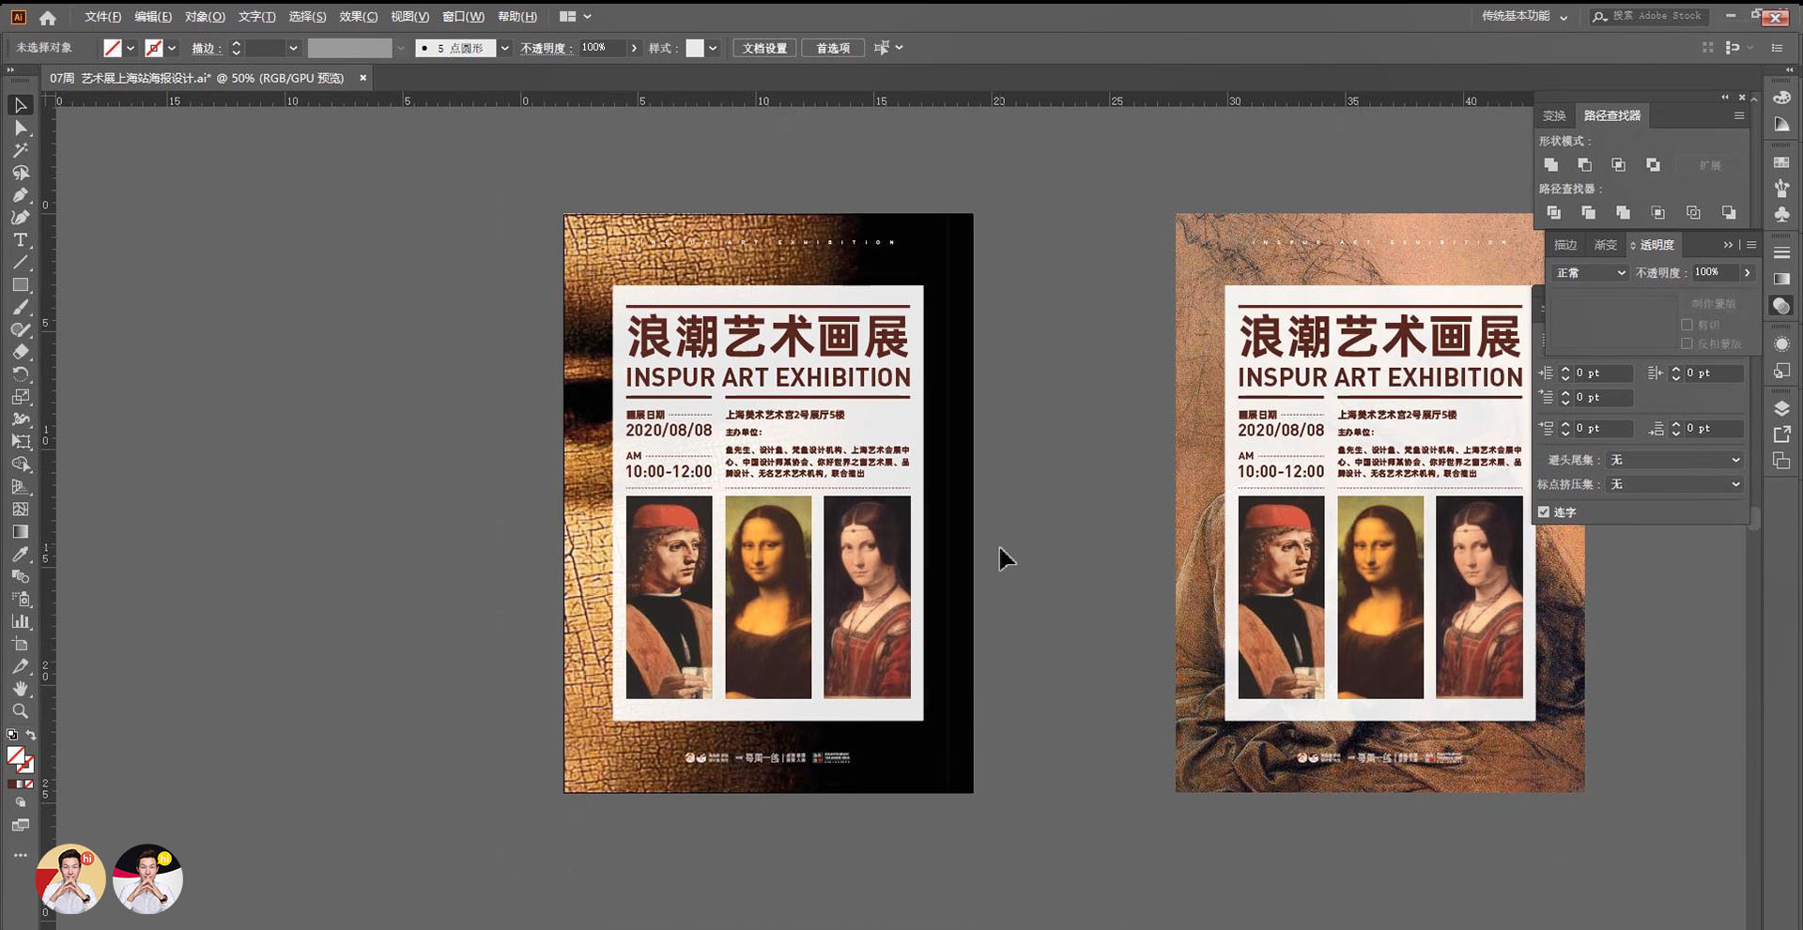Image resolution: width=1803 pixels, height=930 pixels.
Task: Open the 正常 blending mode dropdown
Action: (1591, 273)
